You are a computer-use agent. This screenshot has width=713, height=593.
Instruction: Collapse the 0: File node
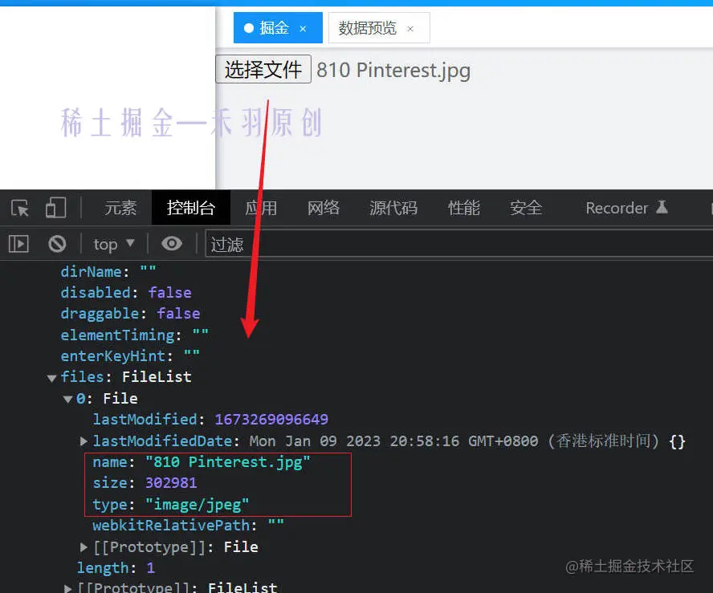(67, 400)
